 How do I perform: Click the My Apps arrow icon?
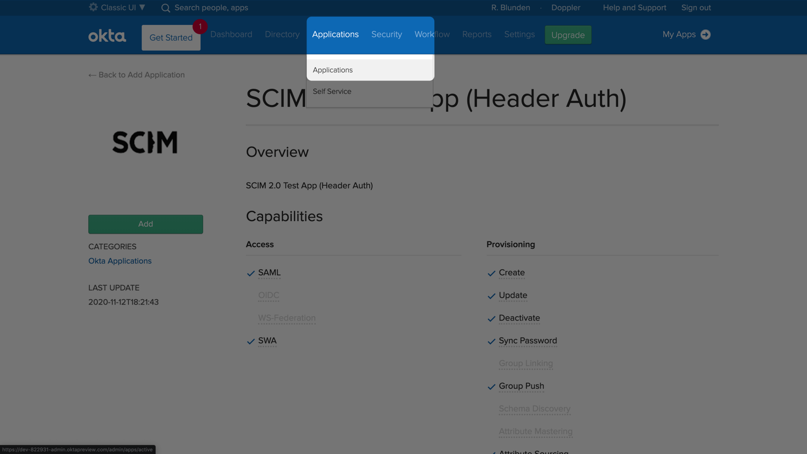tap(706, 34)
